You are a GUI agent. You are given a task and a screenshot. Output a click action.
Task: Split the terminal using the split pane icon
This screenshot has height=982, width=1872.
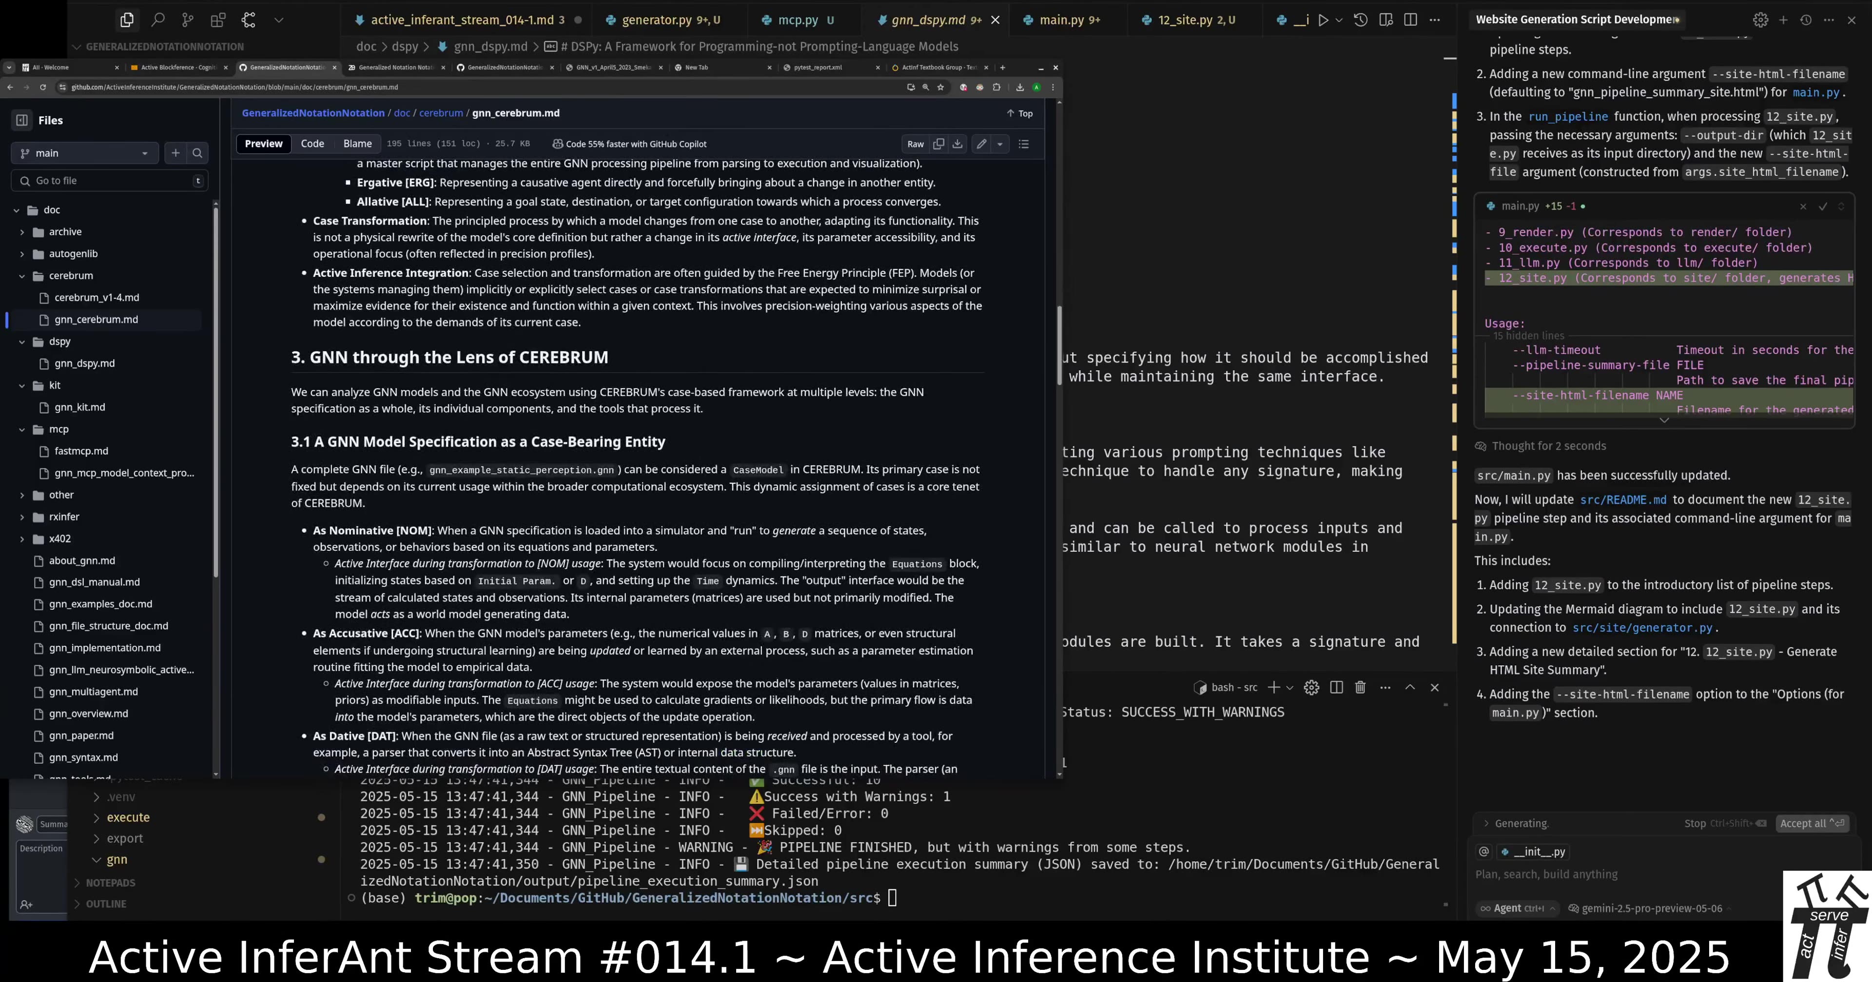pos(1336,687)
